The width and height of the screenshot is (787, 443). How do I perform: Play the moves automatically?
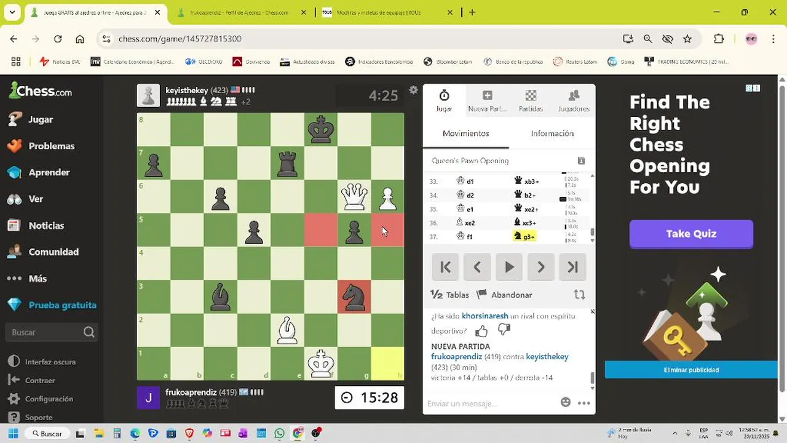point(509,267)
